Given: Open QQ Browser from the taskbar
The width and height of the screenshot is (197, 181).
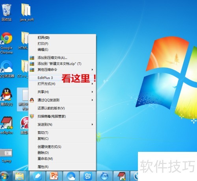Looking at the screenshot, I should [71, 176].
